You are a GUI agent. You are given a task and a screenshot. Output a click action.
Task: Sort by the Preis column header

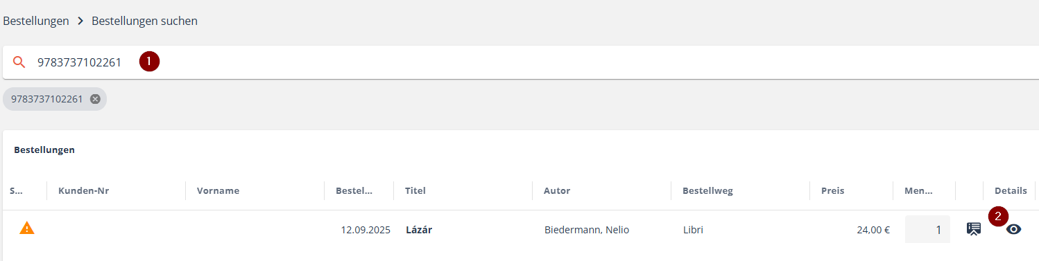(x=832, y=191)
